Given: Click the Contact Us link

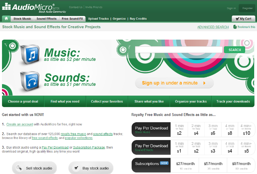Looking at the screenshot, I should 75,7.
